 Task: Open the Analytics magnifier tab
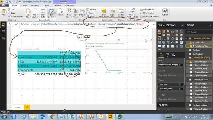pos(174,55)
